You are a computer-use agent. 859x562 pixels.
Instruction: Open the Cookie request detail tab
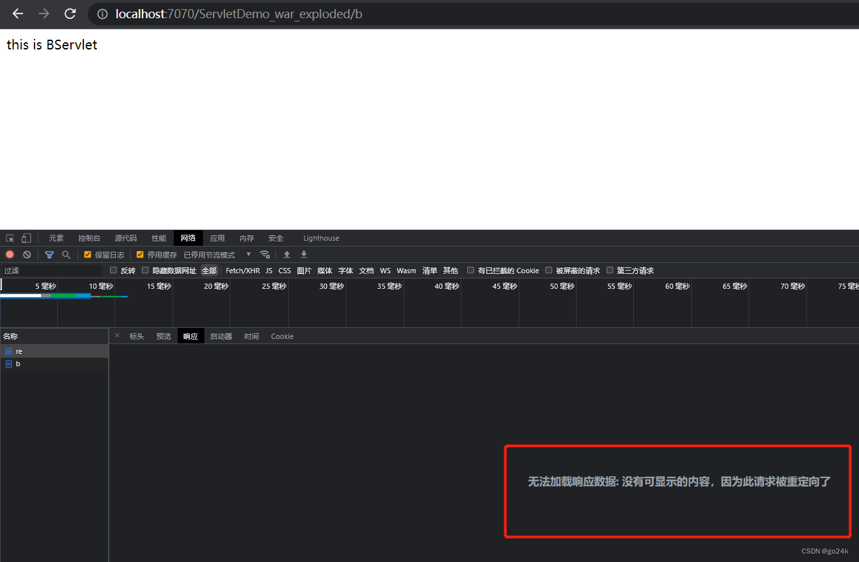282,336
